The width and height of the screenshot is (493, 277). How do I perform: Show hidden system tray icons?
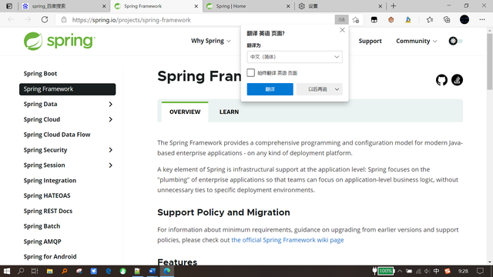click(x=400, y=271)
